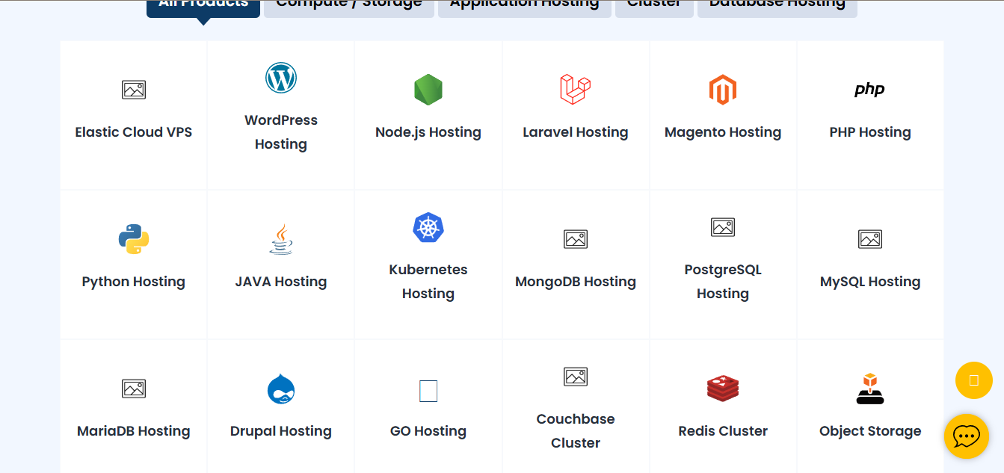Image resolution: width=1004 pixels, height=473 pixels.
Task: Open the Elastic Cloud VPS link
Action: click(134, 132)
